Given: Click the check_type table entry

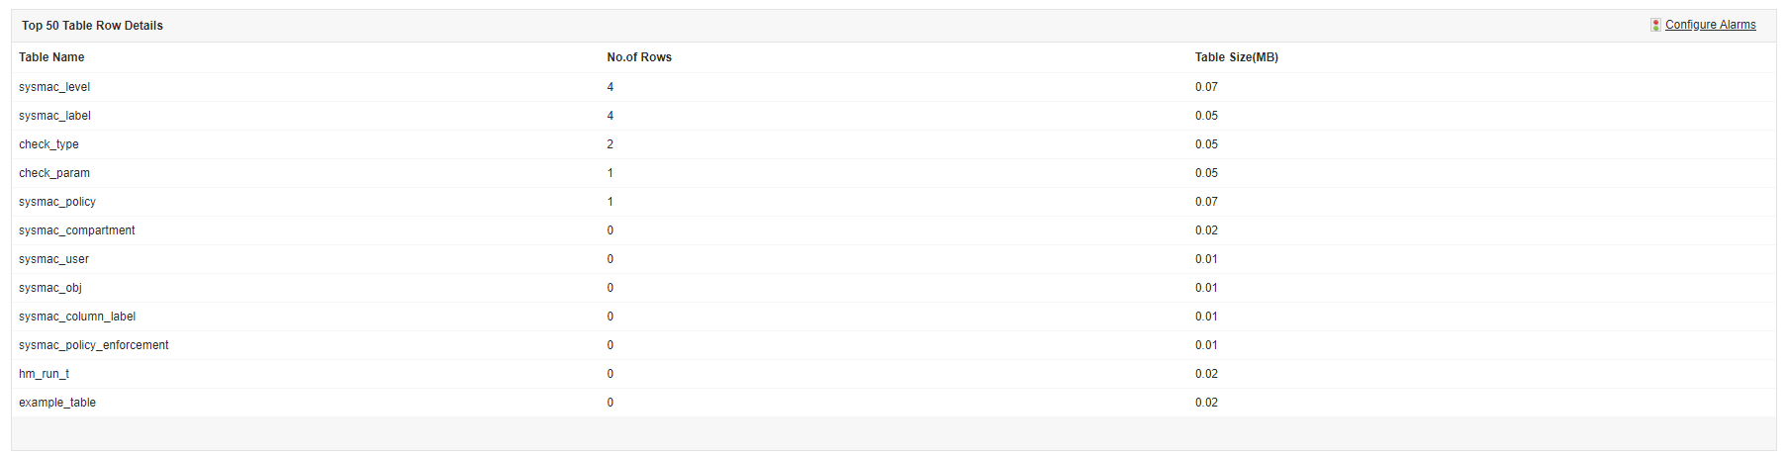Looking at the screenshot, I should click(x=48, y=144).
